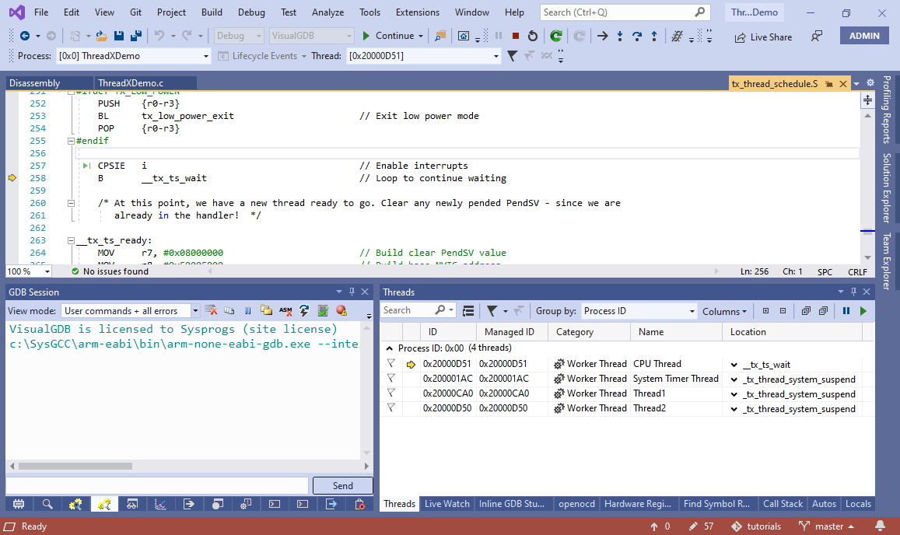
Task: Open Continue button dropdown arrow
Action: pyautogui.click(x=421, y=37)
